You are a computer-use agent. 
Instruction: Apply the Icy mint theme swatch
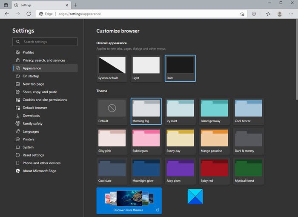[x=180, y=111]
